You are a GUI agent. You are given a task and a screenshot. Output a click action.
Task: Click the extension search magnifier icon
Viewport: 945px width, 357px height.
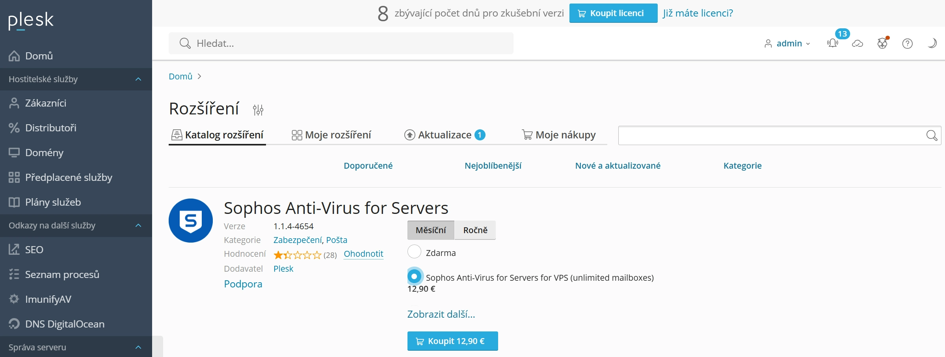[x=932, y=136]
